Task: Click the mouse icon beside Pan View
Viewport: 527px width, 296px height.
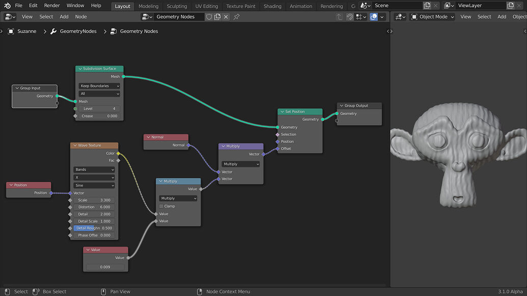Action: pyautogui.click(x=103, y=291)
